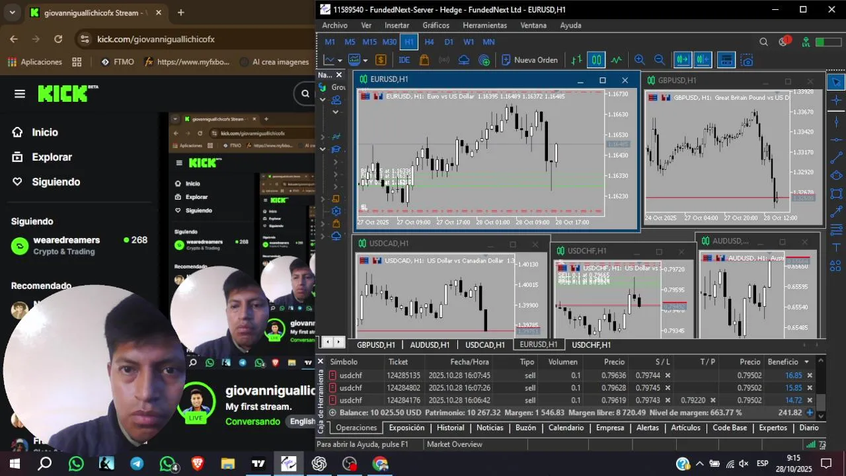Open the cloud VPS icon in toolbar
The height and width of the screenshot is (476, 846).
464,60
